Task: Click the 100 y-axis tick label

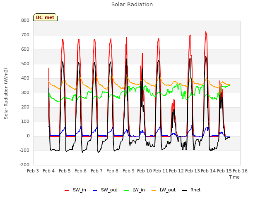Action: pos(25,122)
